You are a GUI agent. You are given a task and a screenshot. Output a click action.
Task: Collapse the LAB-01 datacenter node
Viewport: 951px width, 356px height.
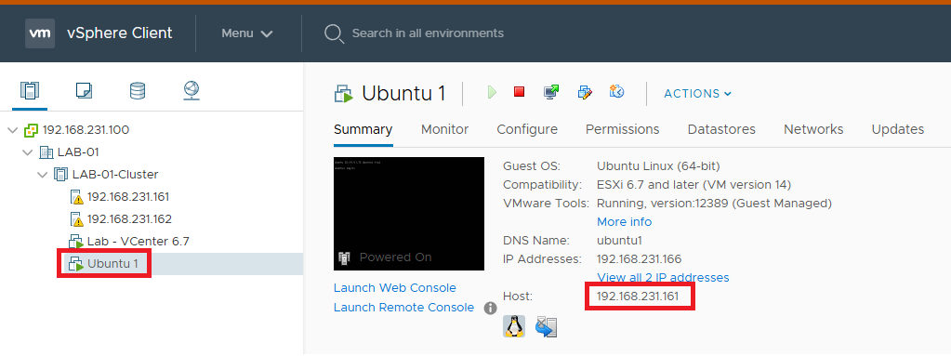click(27, 152)
